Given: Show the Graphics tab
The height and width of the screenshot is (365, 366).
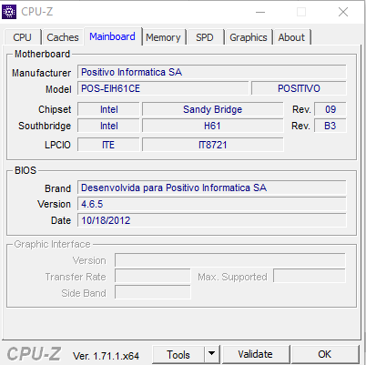Looking at the screenshot, I should tap(249, 37).
